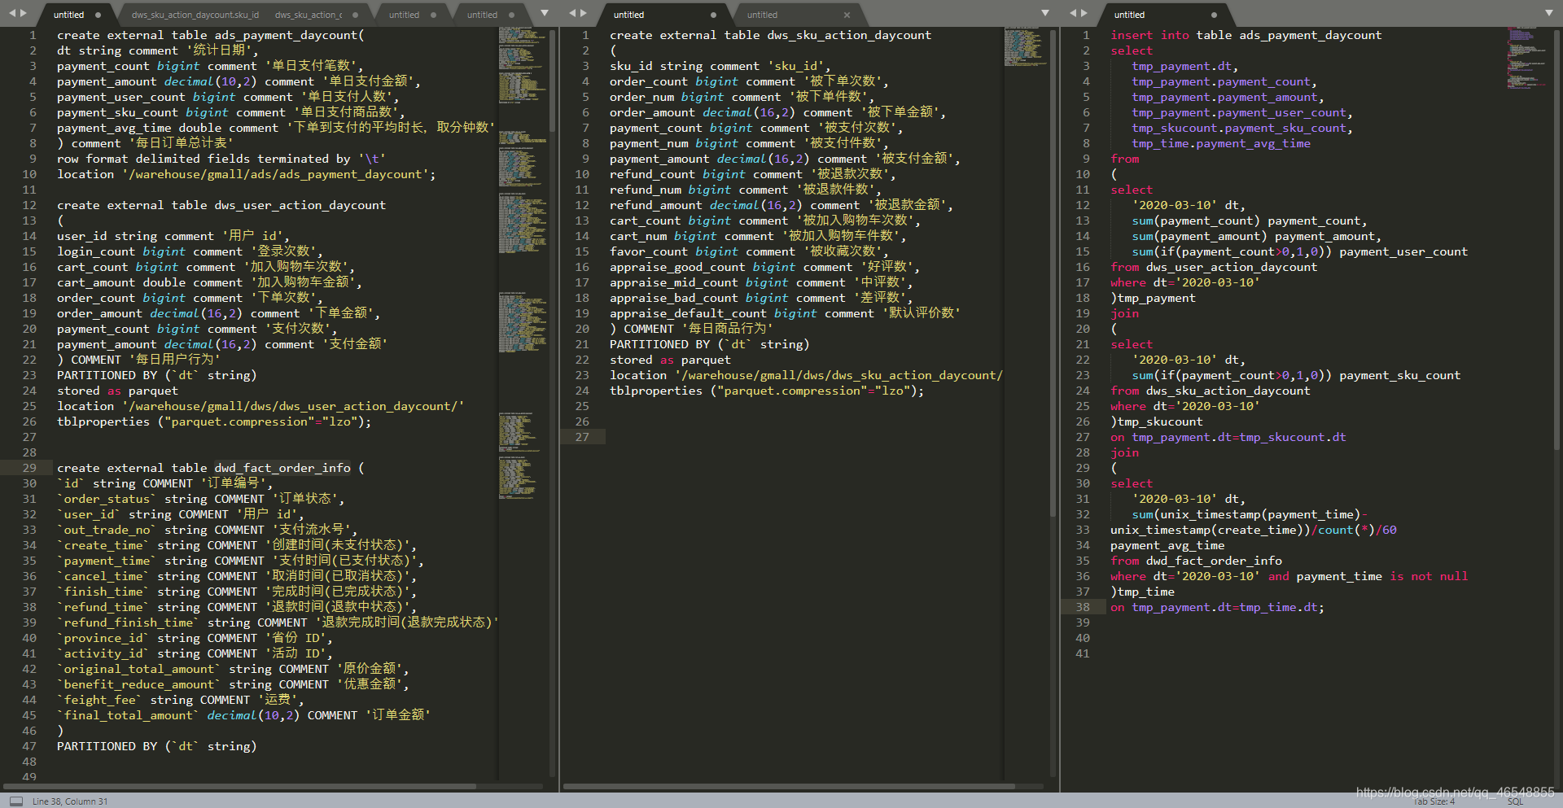1563x808 pixels.
Task: Click ')tmp_payment' alias on right pane line 18
Action: tap(1153, 298)
